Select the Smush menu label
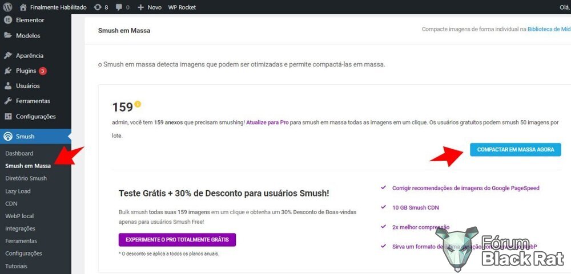The image size is (571, 274). coord(25,137)
